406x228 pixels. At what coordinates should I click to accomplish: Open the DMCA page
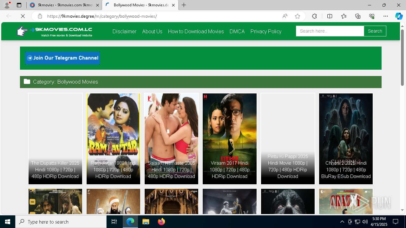pyautogui.click(x=237, y=31)
